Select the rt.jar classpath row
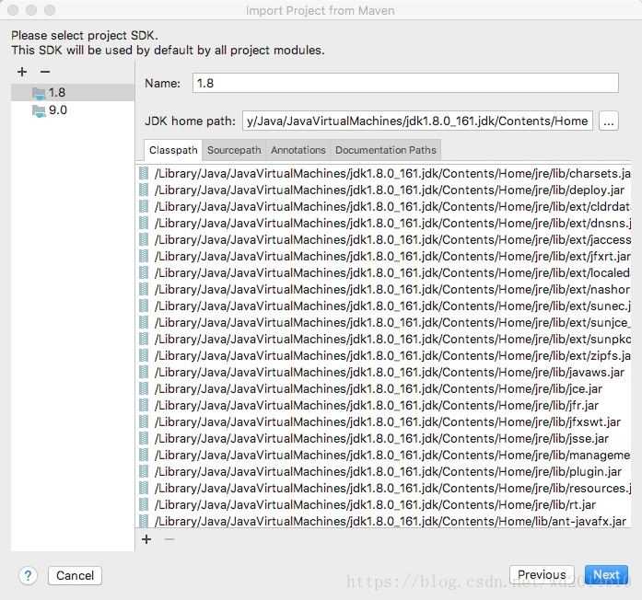 click(x=383, y=504)
